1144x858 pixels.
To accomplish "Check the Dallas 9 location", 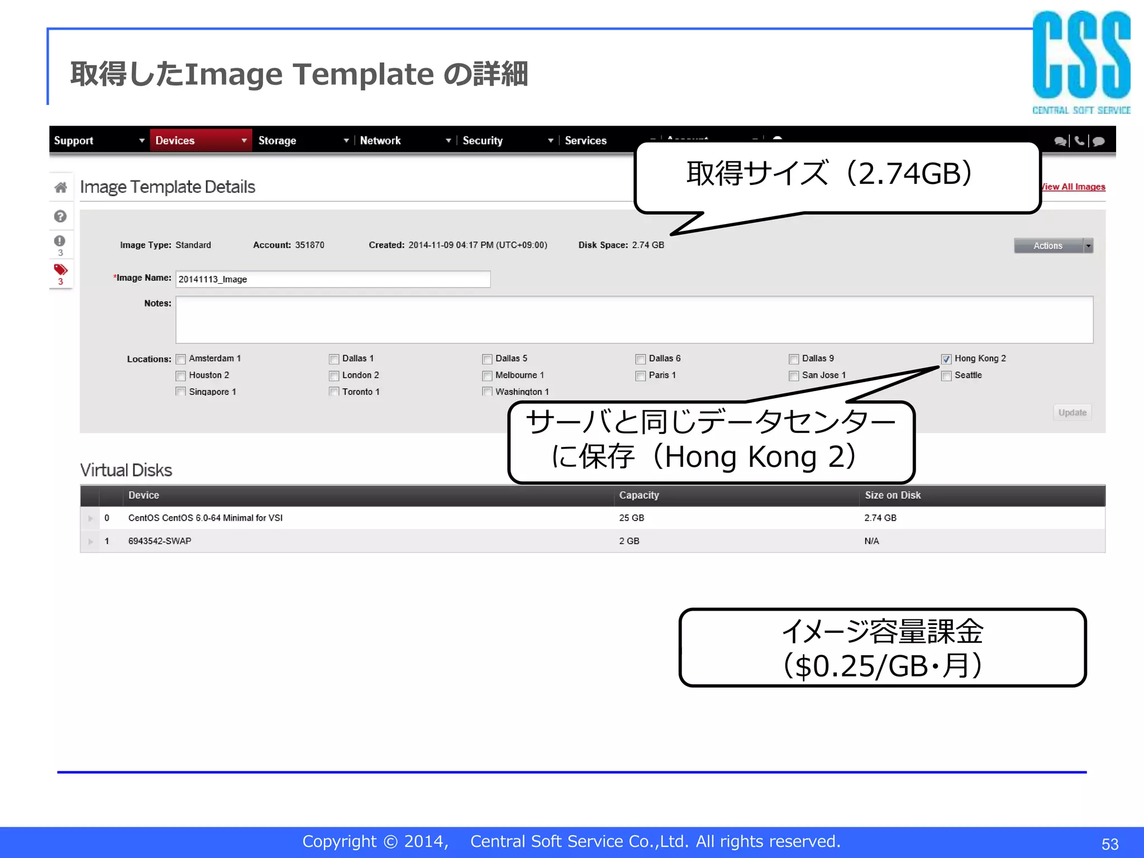I will tap(794, 359).
